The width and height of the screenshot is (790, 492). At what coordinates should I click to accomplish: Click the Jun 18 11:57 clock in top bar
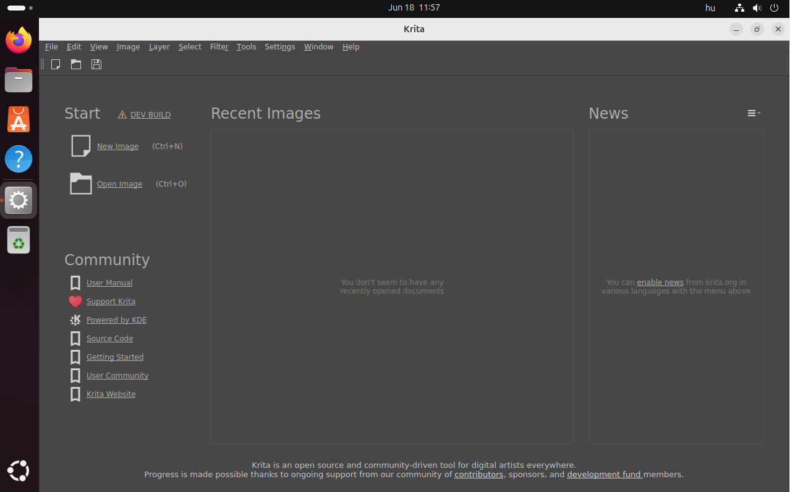tap(414, 8)
